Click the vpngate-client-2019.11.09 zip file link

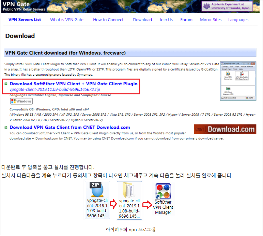pos(55,89)
